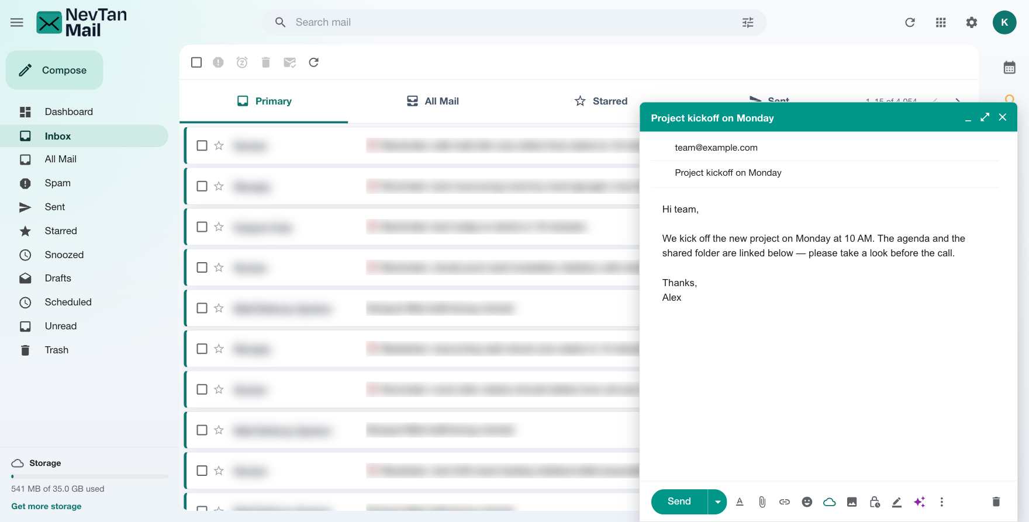Refresh the mail list in toolbar
The image size is (1029, 522).
click(x=314, y=62)
